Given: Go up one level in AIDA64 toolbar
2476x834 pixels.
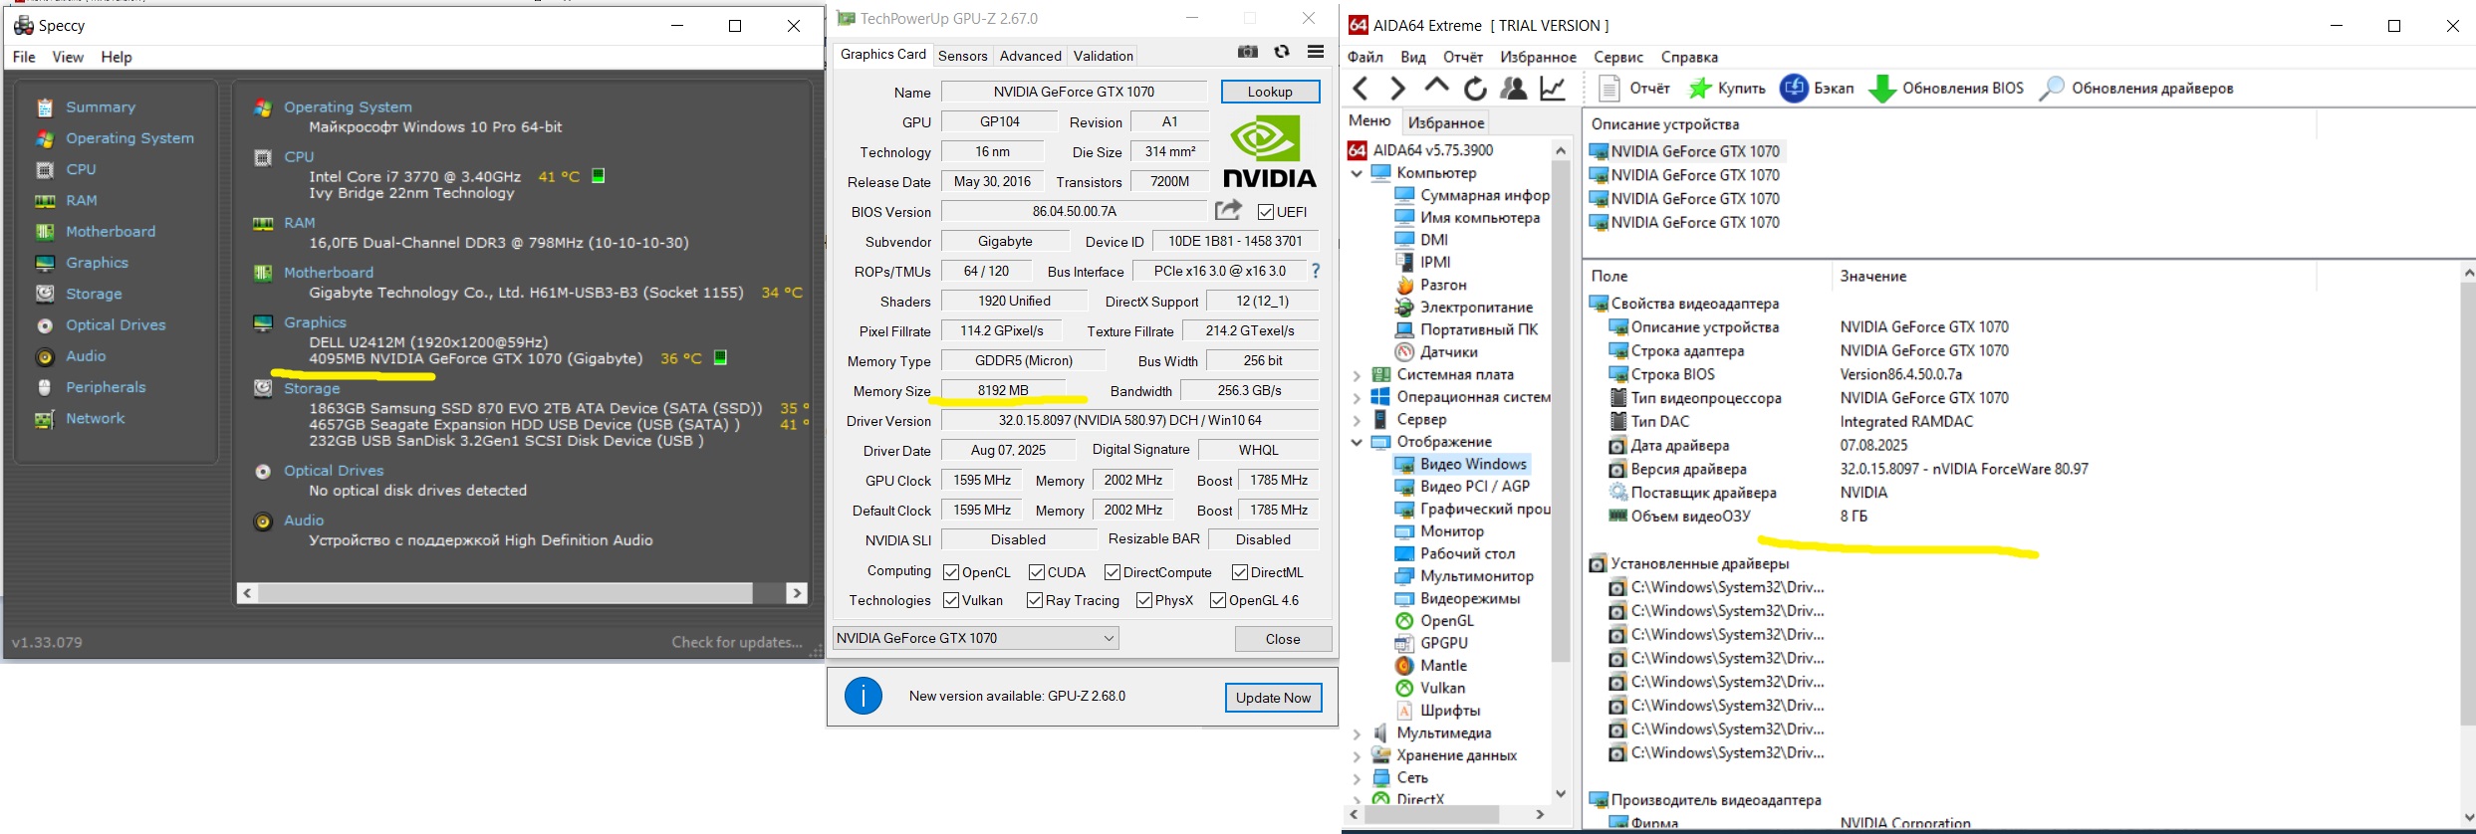Looking at the screenshot, I should tap(1436, 87).
